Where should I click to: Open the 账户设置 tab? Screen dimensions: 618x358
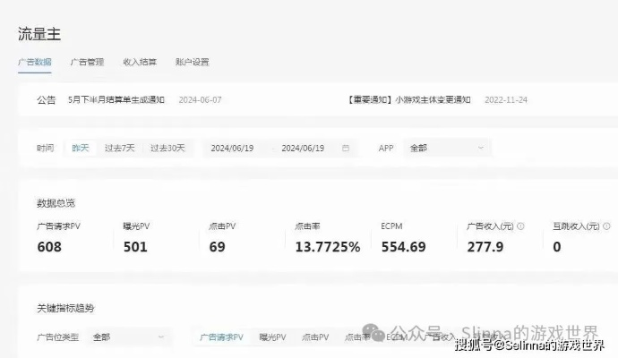(x=193, y=62)
